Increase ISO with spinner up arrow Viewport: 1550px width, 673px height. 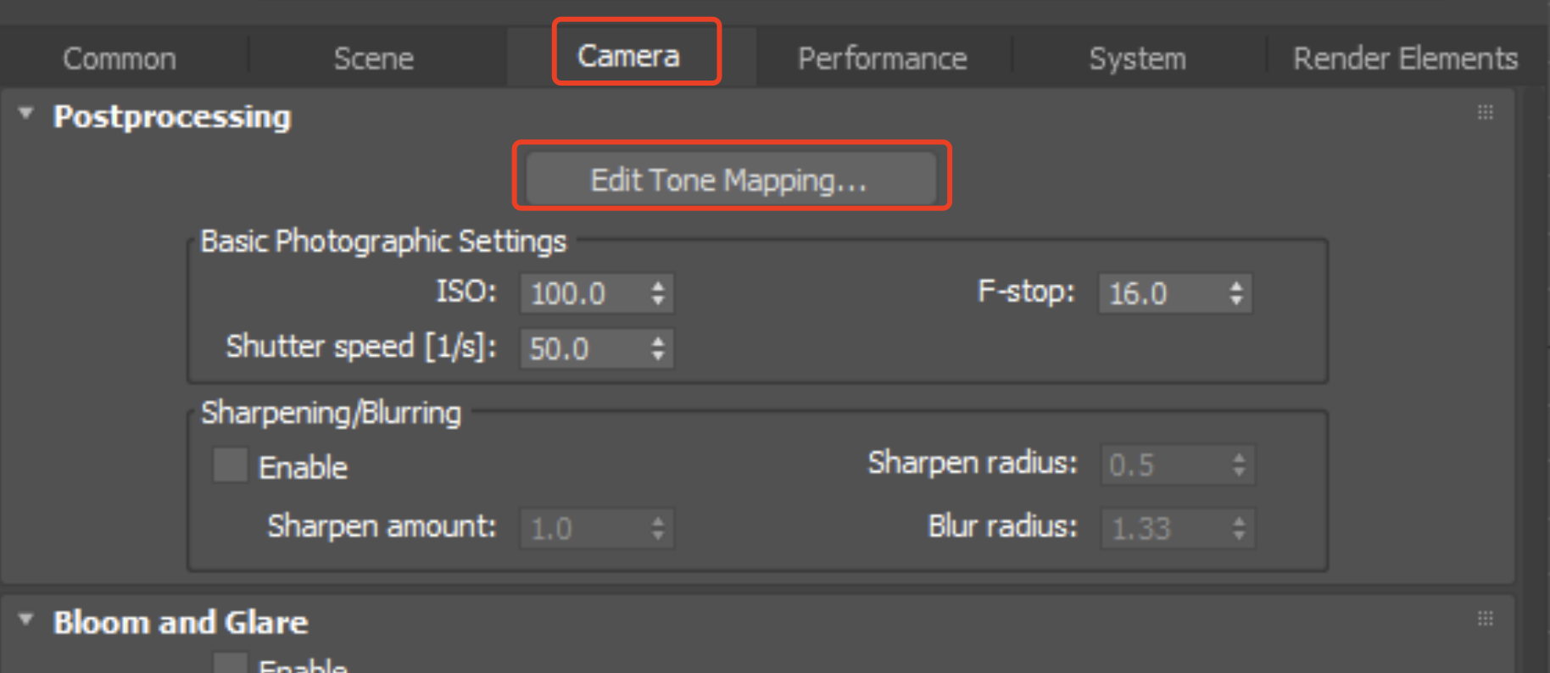coord(659,286)
